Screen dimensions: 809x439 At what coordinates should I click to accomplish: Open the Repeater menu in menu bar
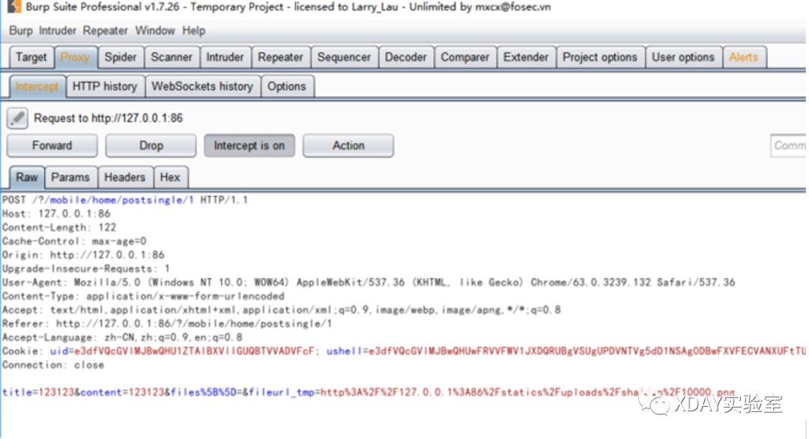106,31
